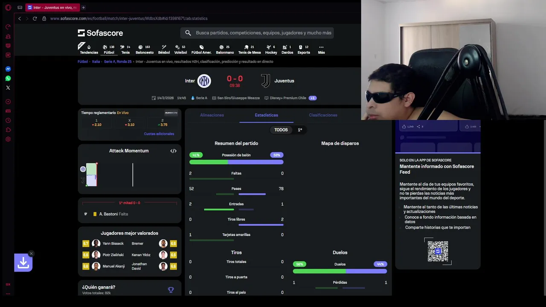Follow the Italia breadcrumb link
546x307 pixels.
point(96,62)
